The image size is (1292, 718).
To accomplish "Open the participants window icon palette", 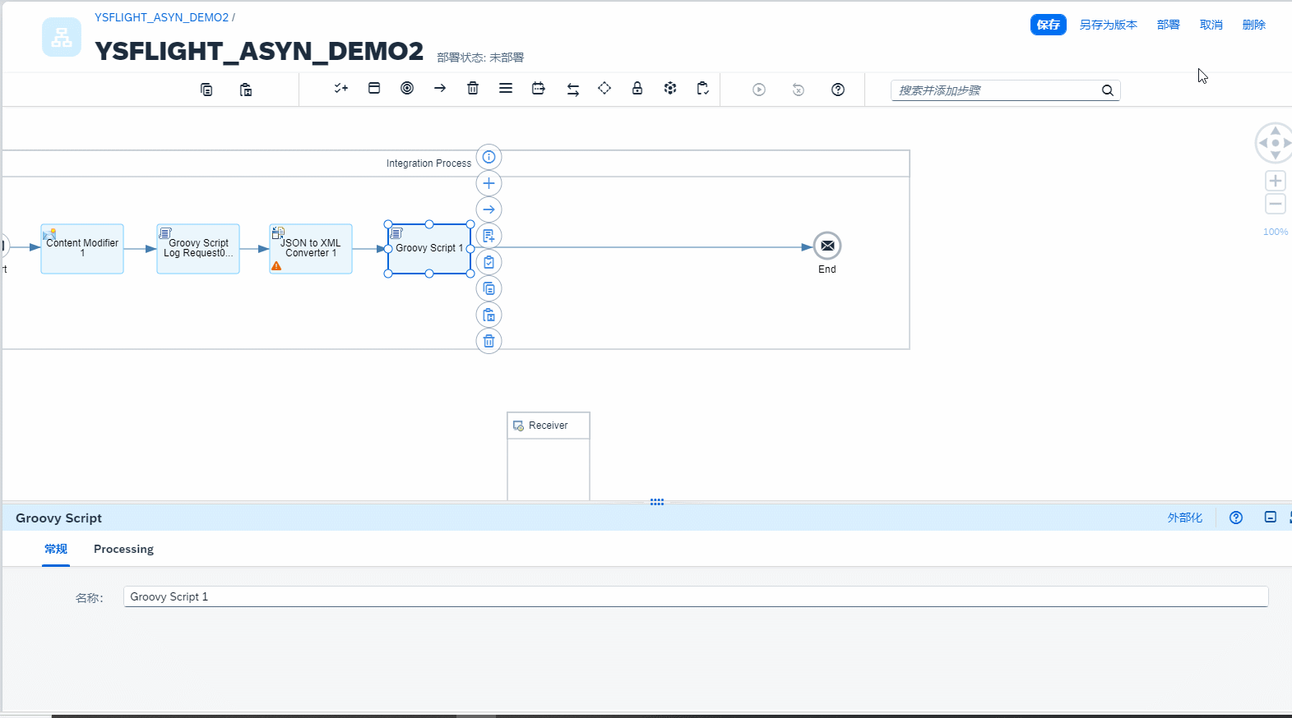I will click(374, 89).
